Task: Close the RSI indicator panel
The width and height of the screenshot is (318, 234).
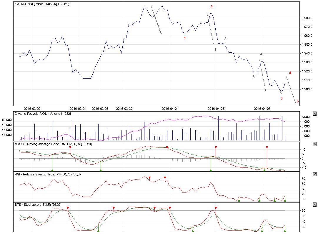Action: point(314,174)
